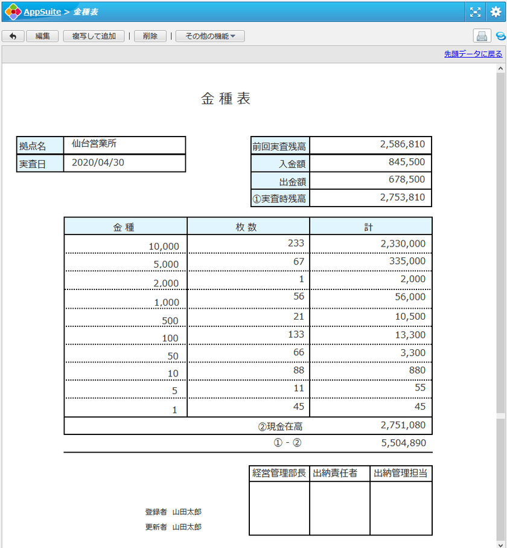Screen dimensions: 507x548
Task: Toggle the fullscreen expand icon
Action: pyautogui.click(x=476, y=11)
